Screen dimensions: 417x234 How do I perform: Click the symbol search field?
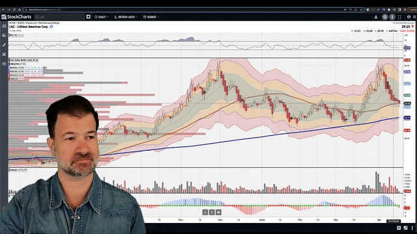pos(59,17)
